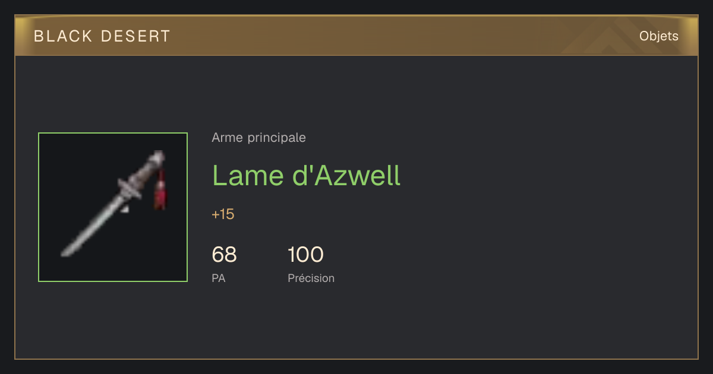Viewport: 713px width, 374px height.
Task: Click the Arme principale label
Action: click(259, 138)
